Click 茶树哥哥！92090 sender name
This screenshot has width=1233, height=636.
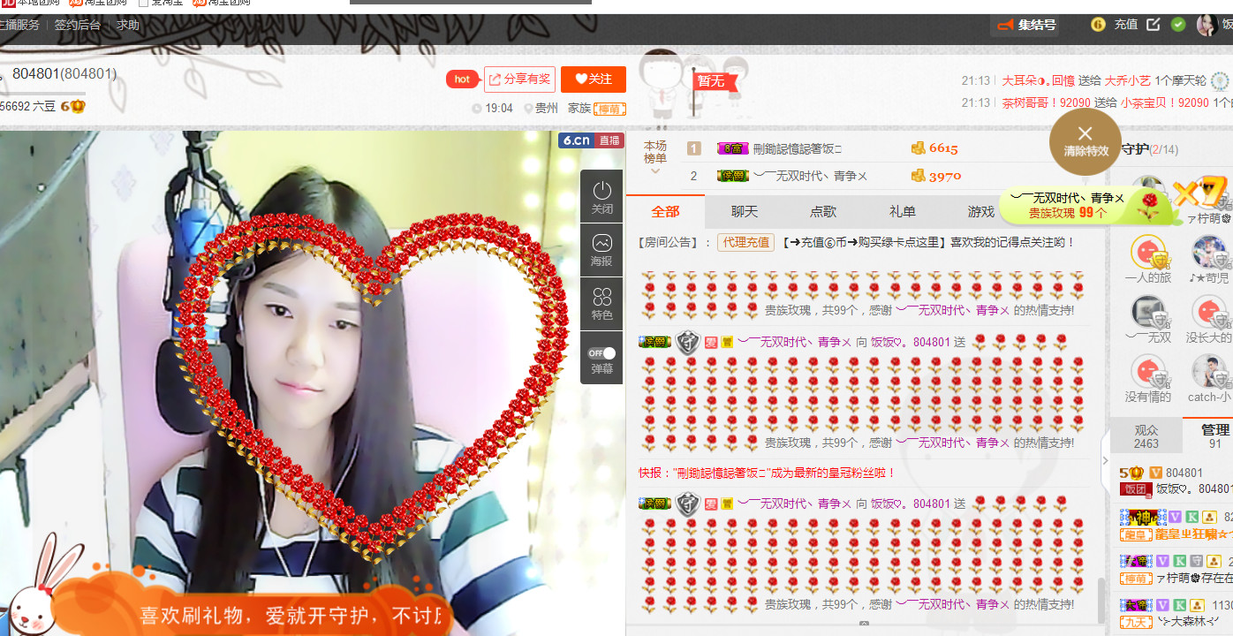click(1047, 102)
